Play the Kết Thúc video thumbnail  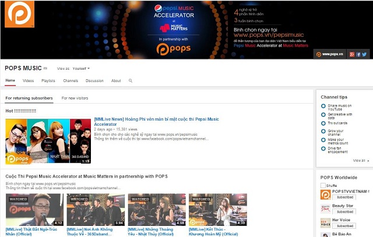218,210
